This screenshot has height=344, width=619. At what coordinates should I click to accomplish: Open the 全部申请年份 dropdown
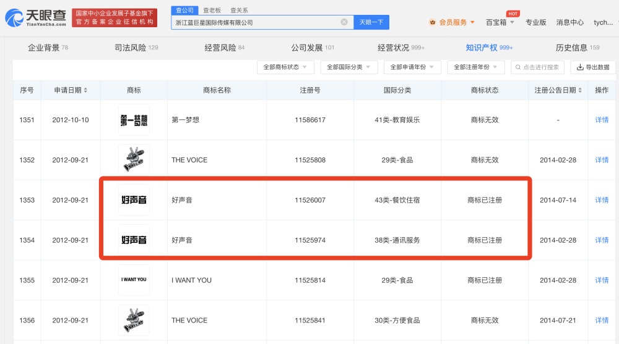click(412, 67)
